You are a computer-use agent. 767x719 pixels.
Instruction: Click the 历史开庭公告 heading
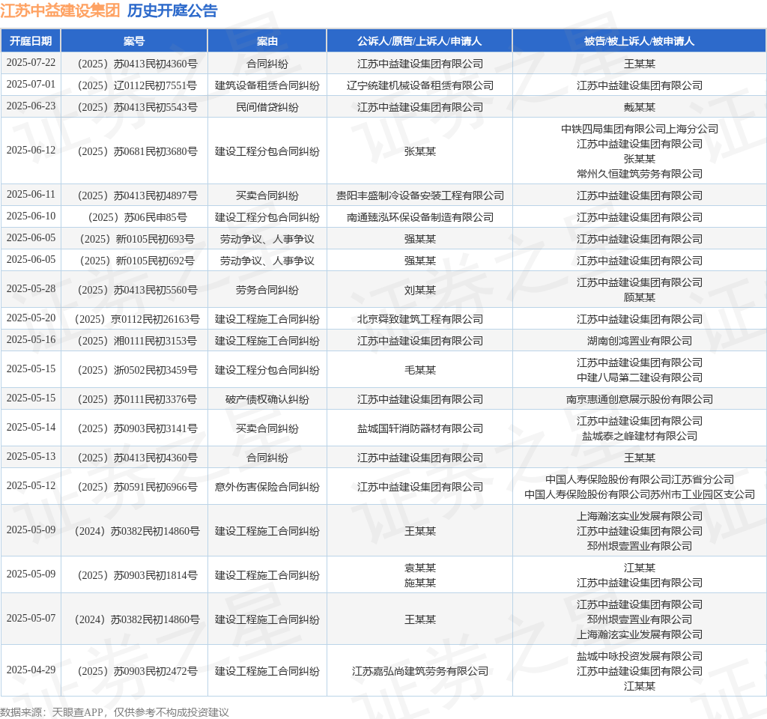click(172, 10)
